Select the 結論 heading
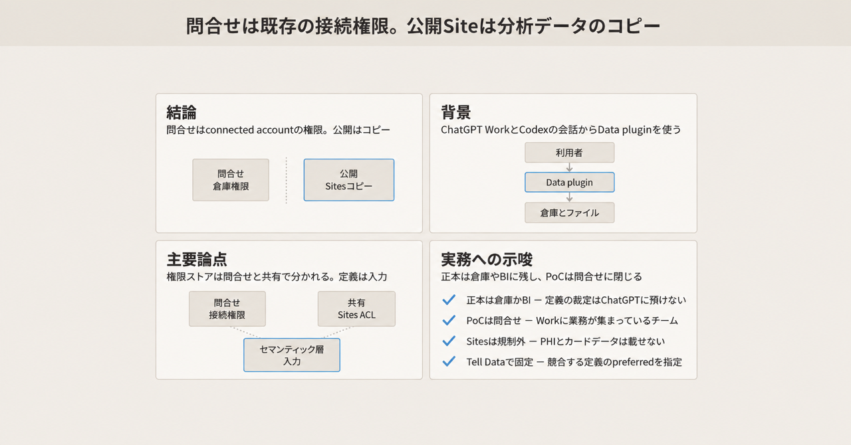This screenshot has height=445, width=851. pos(181,112)
